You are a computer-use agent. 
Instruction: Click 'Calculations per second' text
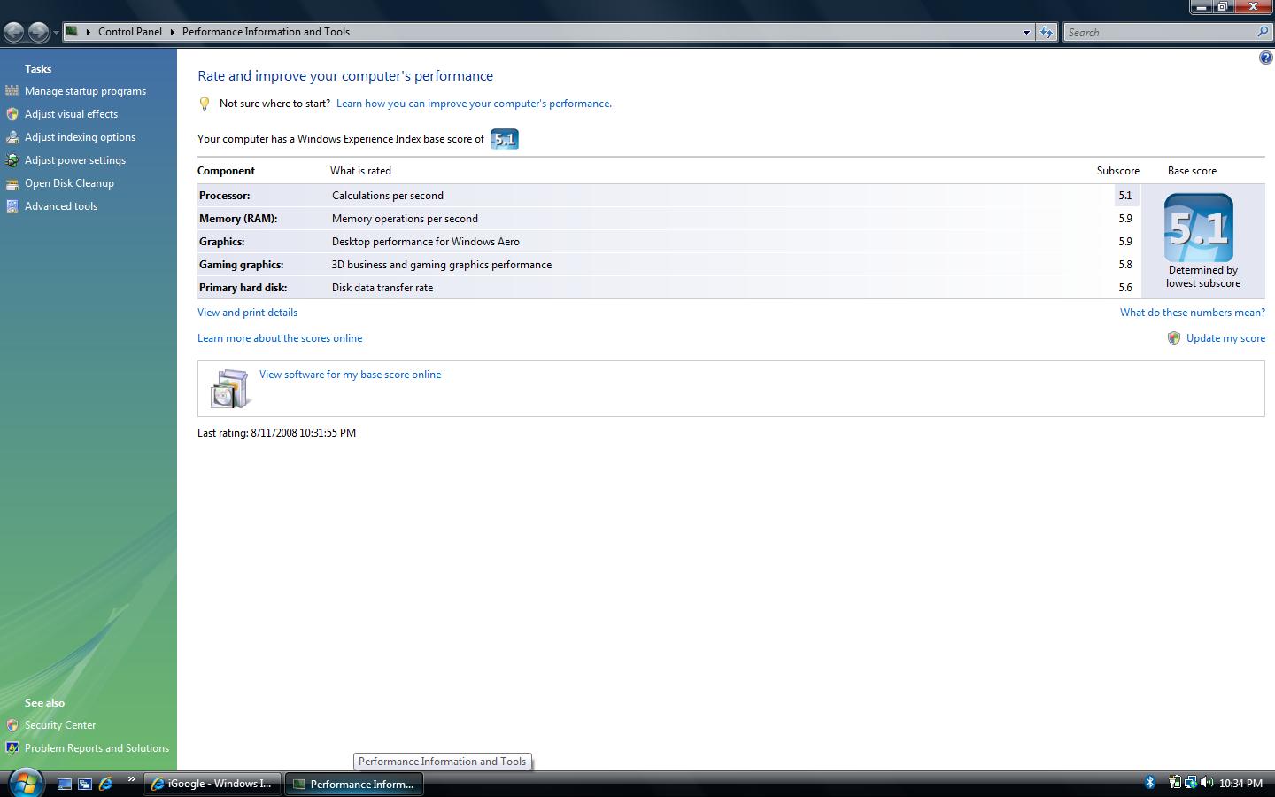coord(388,196)
